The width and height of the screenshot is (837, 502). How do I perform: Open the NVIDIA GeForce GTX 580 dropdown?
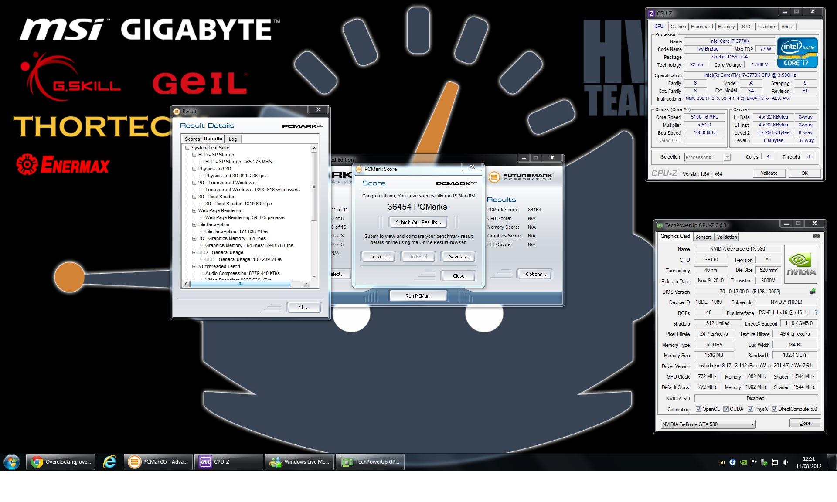click(x=708, y=424)
